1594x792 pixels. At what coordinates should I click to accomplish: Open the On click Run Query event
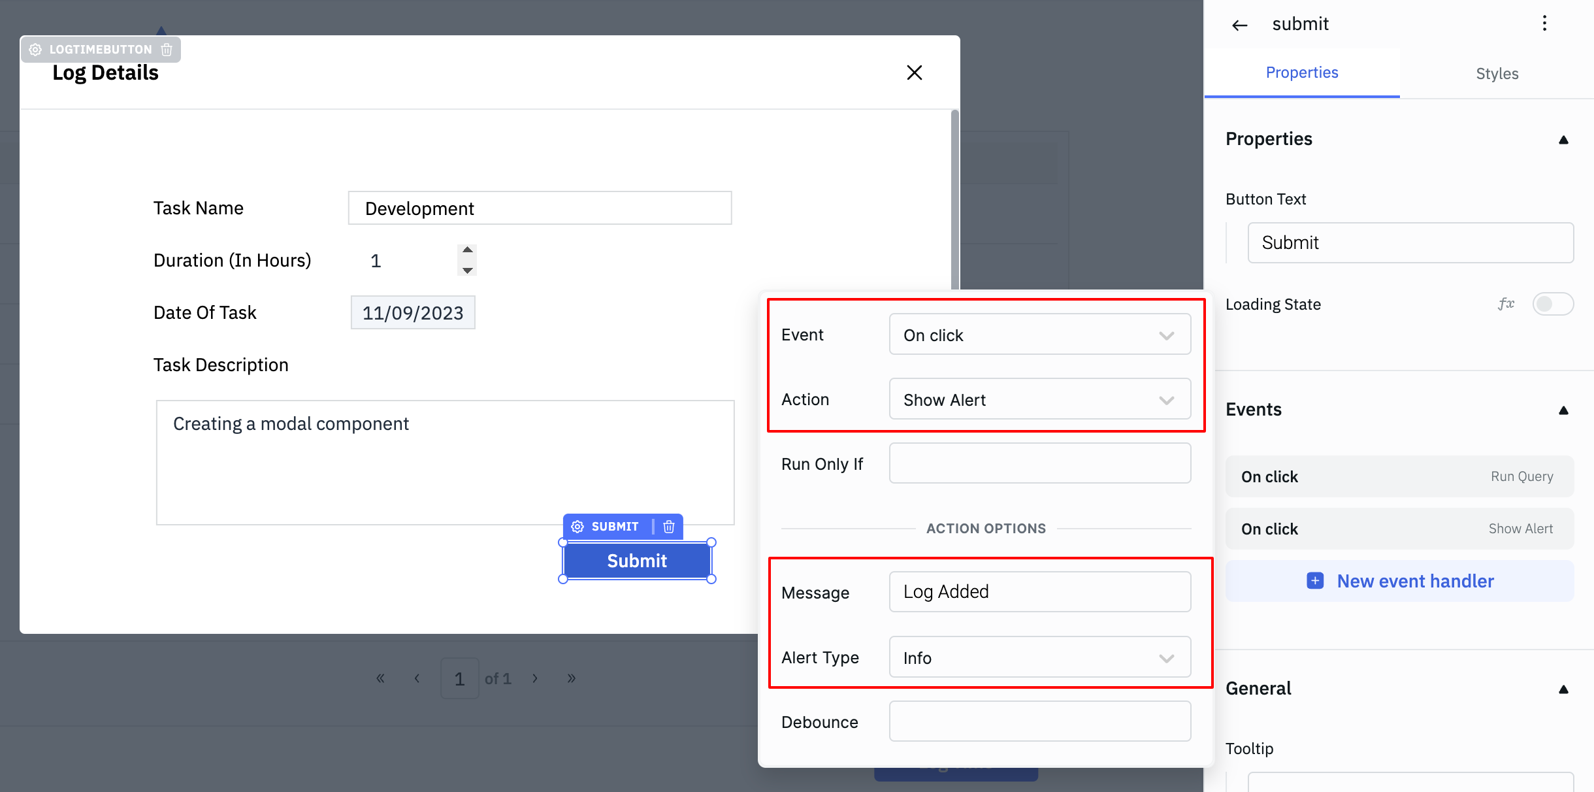[1399, 476]
